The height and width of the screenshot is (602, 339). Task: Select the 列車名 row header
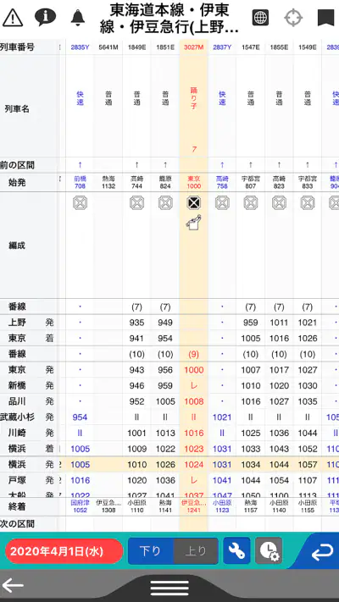click(x=17, y=109)
